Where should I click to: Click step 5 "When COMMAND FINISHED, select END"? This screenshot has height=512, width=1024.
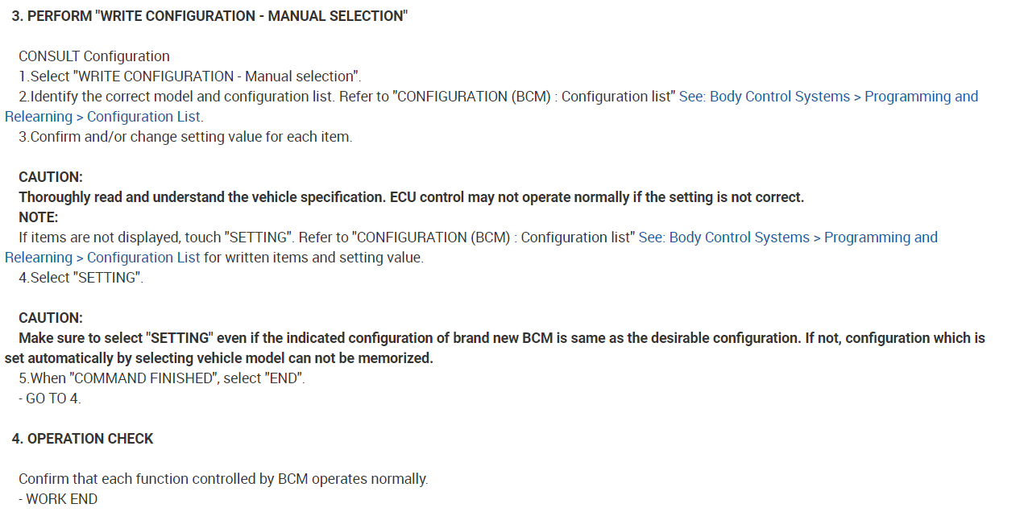162,378
